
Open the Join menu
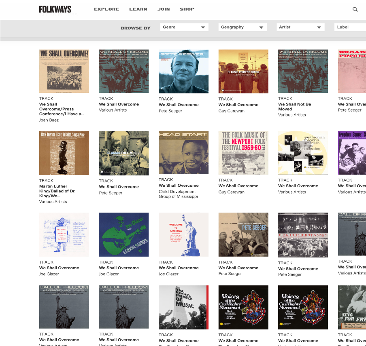point(164,9)
